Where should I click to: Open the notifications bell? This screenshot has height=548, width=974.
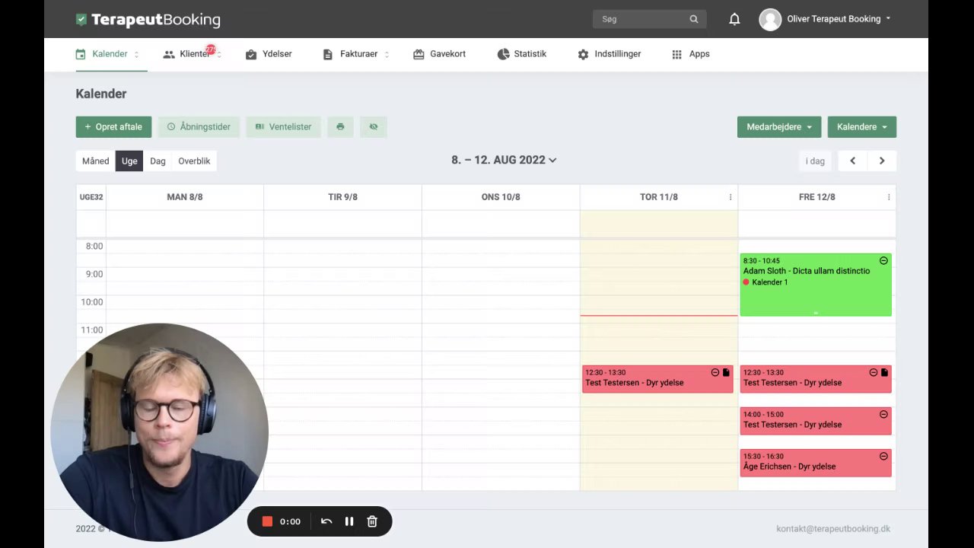(x=734, y=19)
